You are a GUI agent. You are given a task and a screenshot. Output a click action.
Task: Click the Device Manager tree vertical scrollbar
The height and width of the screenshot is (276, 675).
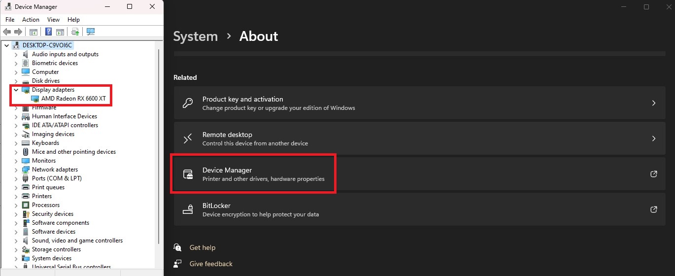(x=158, y=145)
